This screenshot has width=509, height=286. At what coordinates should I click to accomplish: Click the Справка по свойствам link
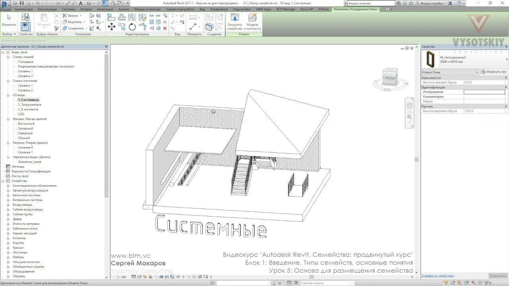(438, 276)
